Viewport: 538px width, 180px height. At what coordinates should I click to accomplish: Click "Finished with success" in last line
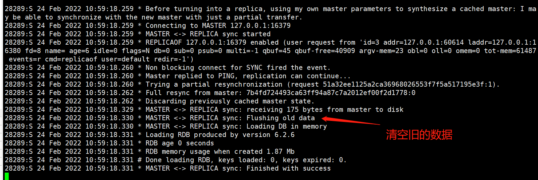[288, 168]
